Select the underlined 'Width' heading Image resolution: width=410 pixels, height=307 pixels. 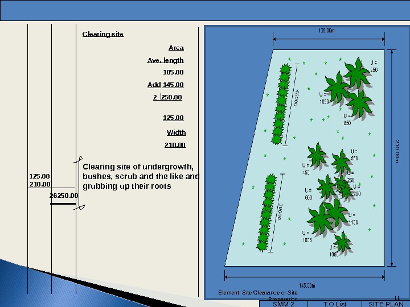176,132
